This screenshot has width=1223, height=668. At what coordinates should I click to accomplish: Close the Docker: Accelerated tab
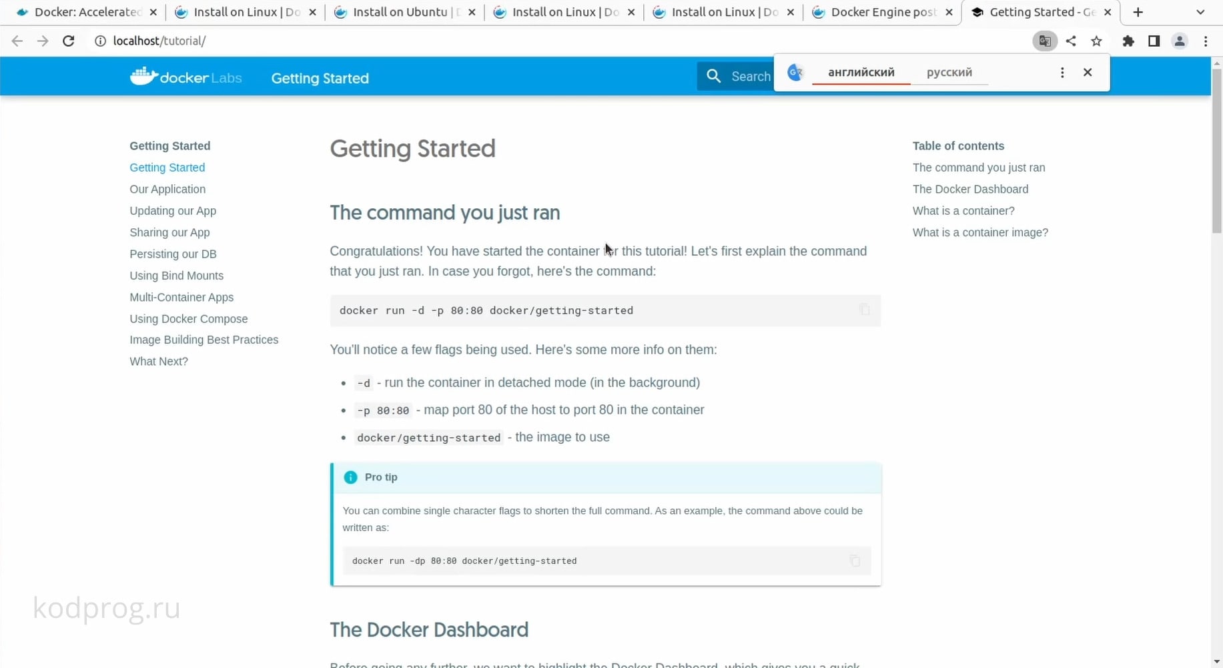[153, 12]
